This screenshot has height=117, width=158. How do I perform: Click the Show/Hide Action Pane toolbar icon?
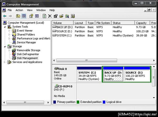click(x=37, y=16)
